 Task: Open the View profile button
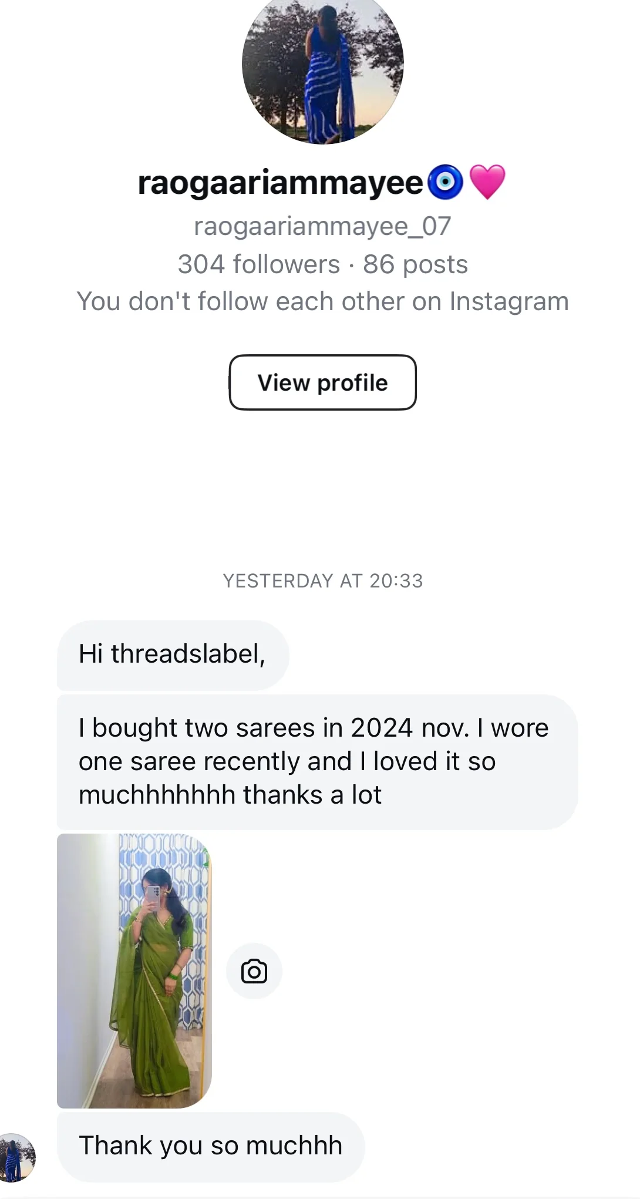tap(322, 382)
